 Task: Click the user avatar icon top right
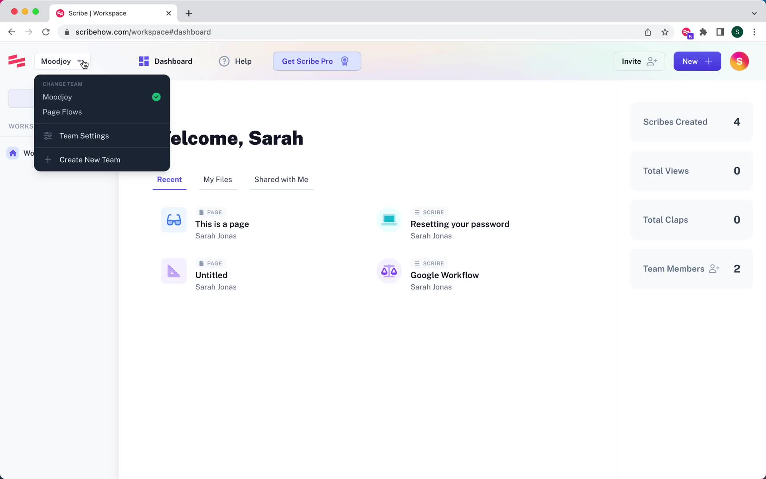pyautogui.click(x=739, y=61)
